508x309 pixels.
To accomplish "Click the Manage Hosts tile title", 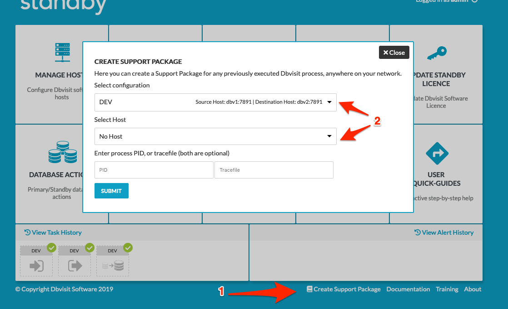I will pyautogui.click(x=59, y=75).
